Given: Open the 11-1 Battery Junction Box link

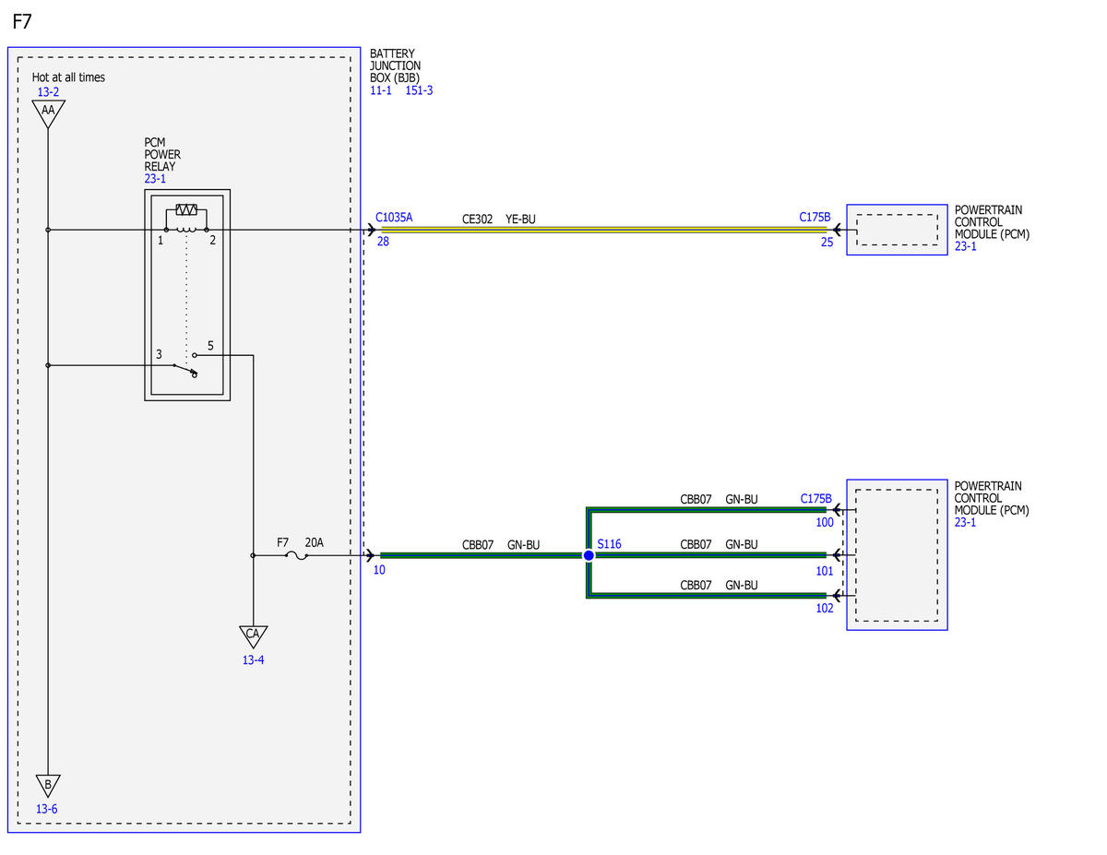Looking at the screenshot, I should (381, 90).
